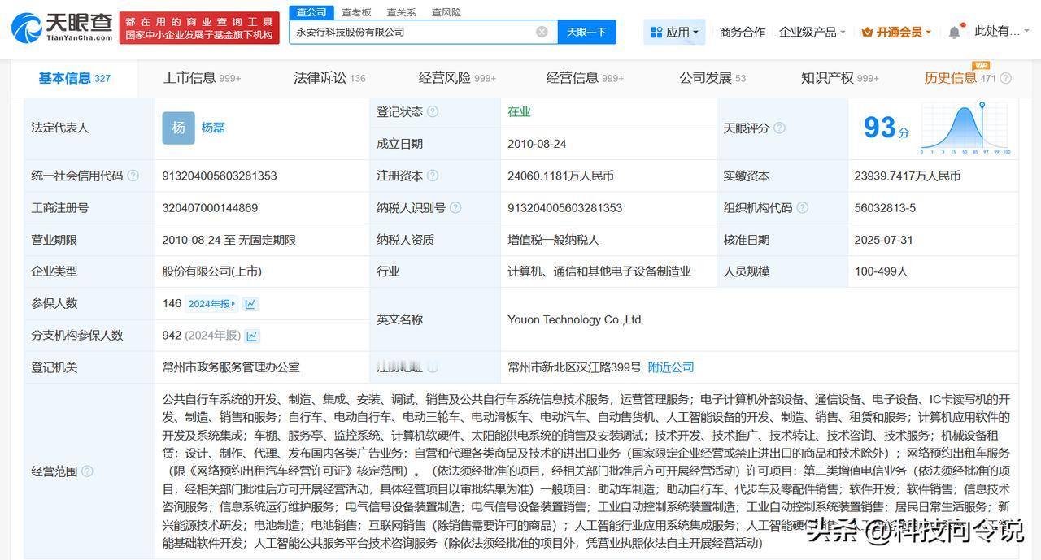Click the red 都在用的商业查询工具 banner
Viewport: 1041px width, 560px height.
(x=198, y=28)
